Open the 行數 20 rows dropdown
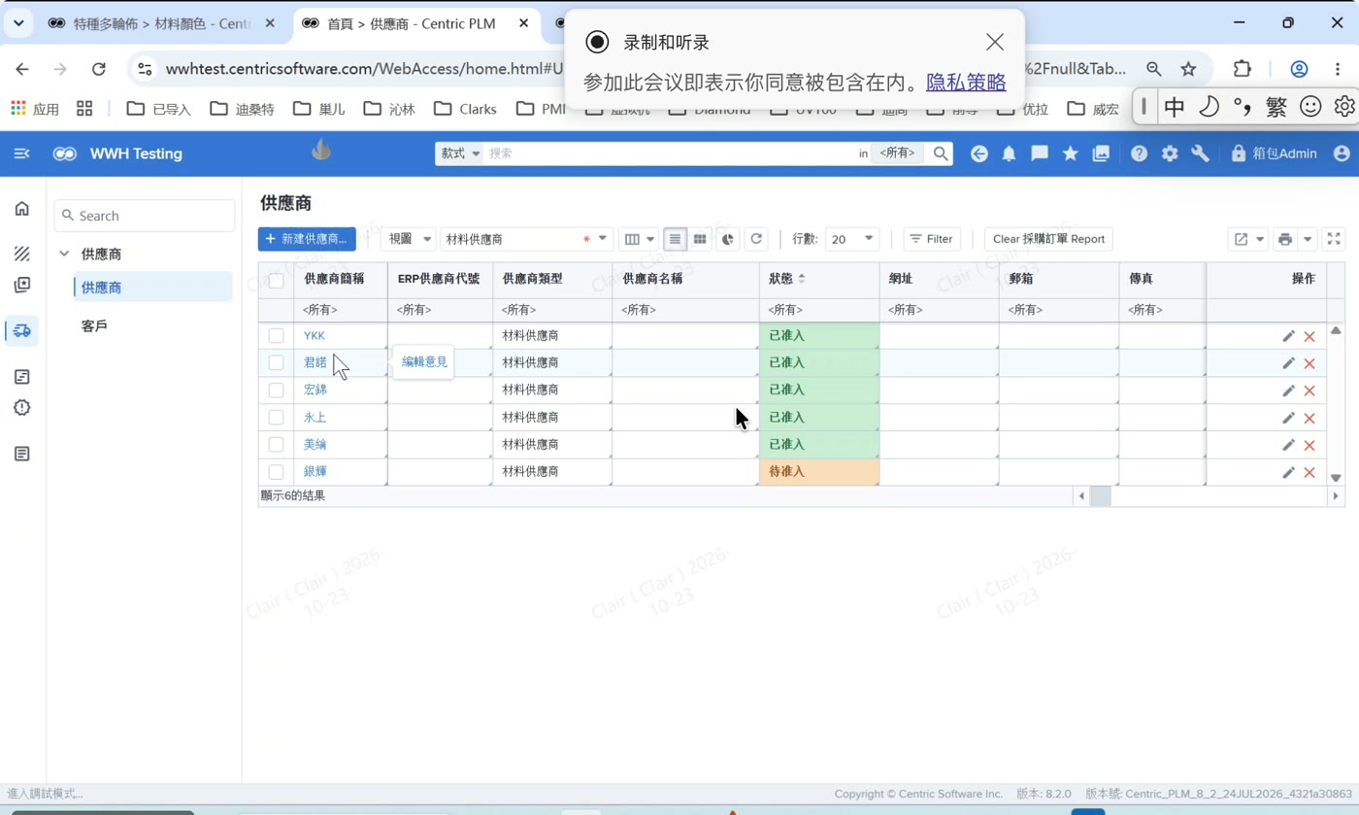The image size is (1359, 815). 851,239
